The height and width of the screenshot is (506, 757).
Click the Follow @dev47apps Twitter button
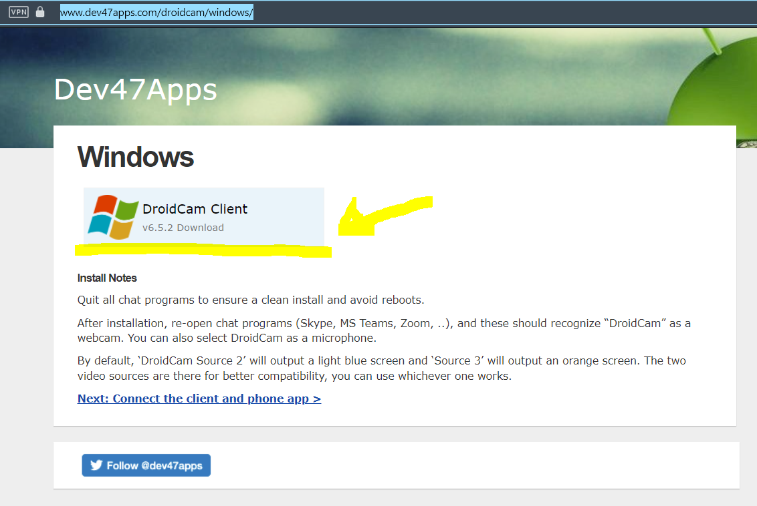pyautogui.click(x=146, y=465)
